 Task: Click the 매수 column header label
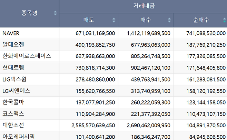pyautogui.click(x=146, y=20)
